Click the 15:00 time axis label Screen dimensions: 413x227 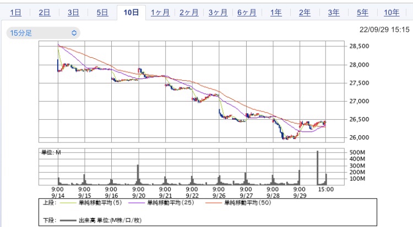pyautogui.click(x=326, y=190)
